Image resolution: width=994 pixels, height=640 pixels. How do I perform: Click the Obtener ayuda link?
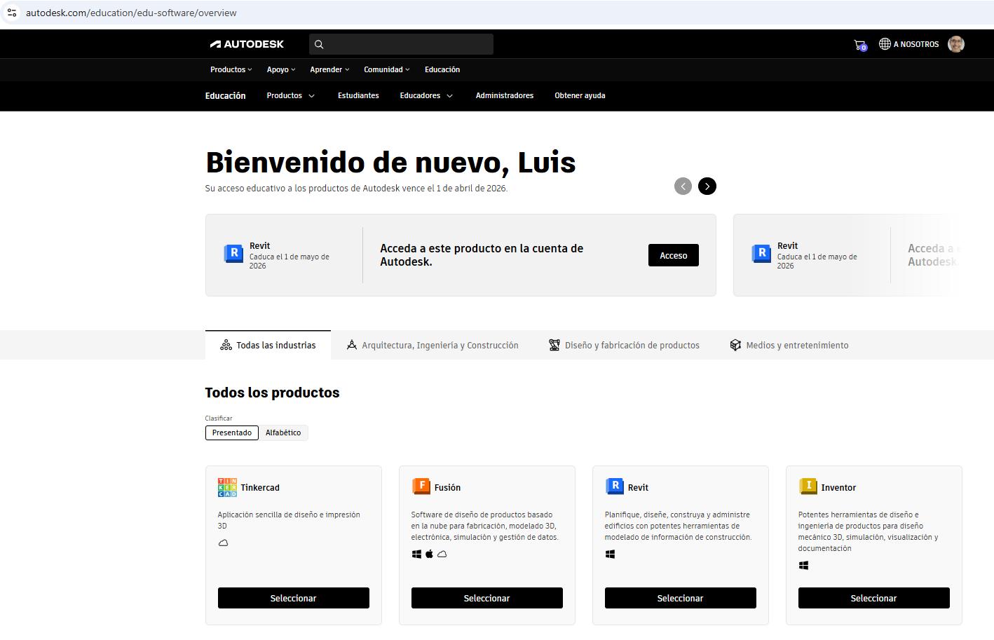click(580, 95)
